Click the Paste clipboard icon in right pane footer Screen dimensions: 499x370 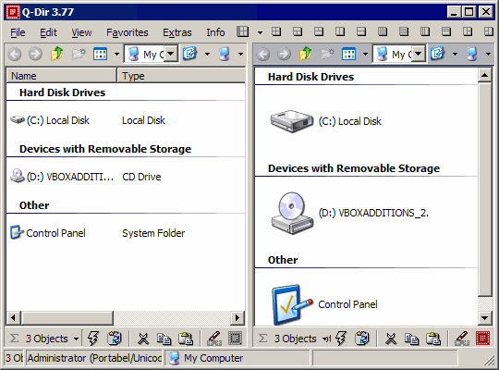click(x=433, y=339)
